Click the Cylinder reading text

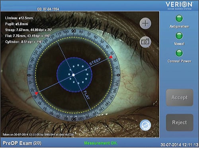(24, 42)
